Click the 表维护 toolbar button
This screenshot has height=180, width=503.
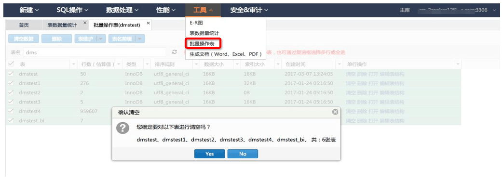click(x=86, y=39)
